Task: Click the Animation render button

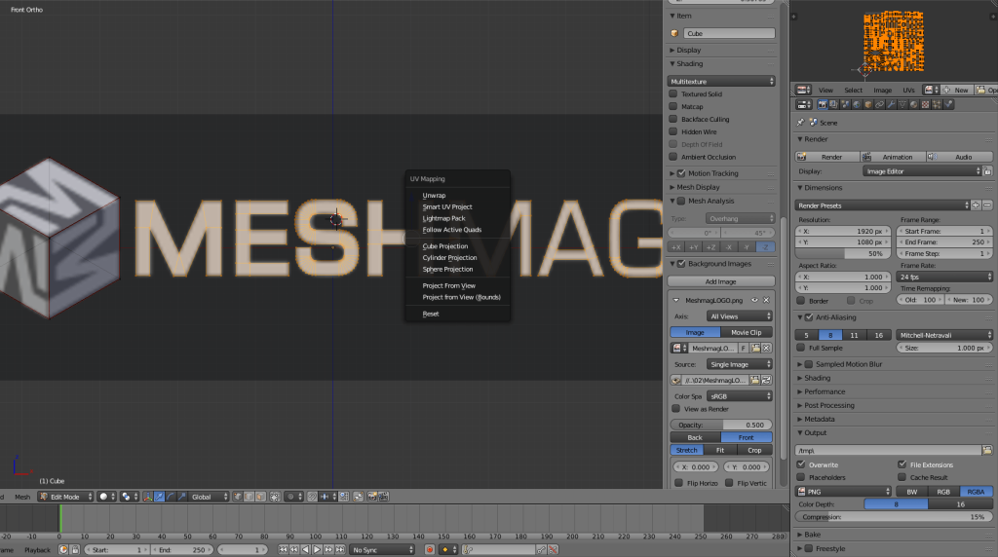Action: [893, 157]
